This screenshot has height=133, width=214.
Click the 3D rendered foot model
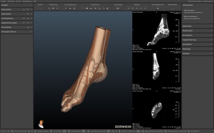(86, 69)
